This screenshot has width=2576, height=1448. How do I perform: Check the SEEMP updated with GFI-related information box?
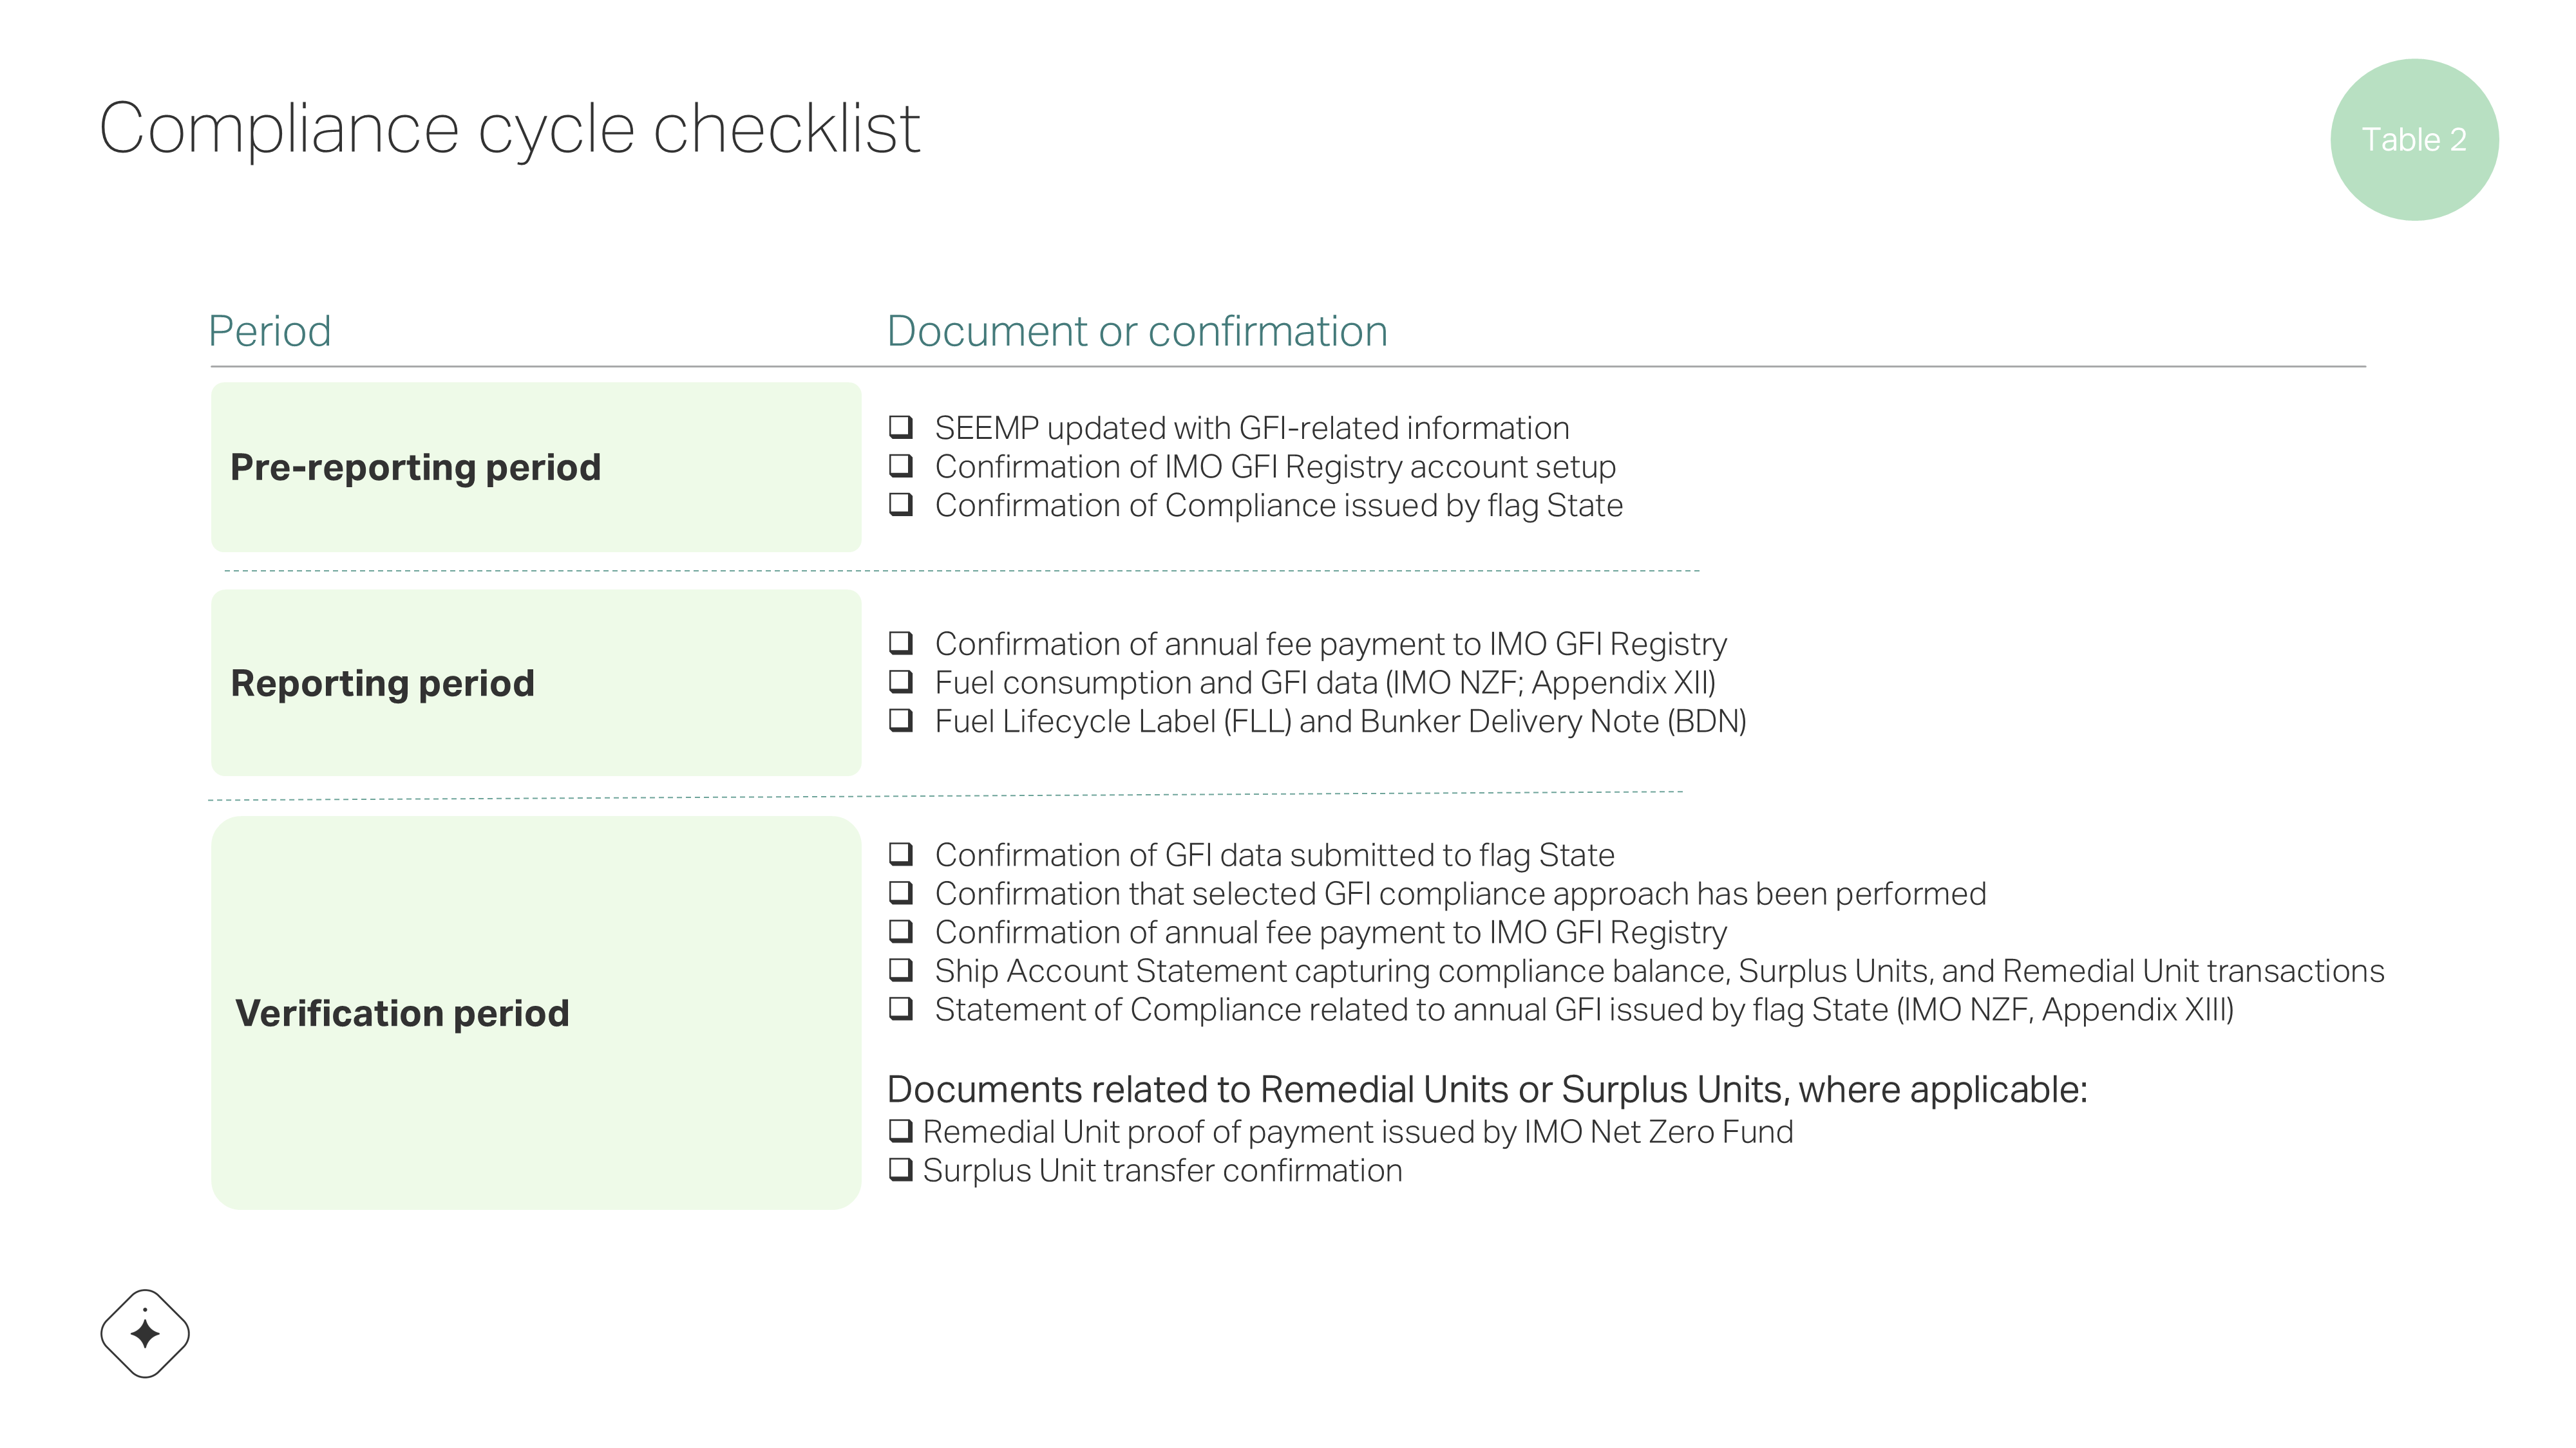(901, 428)
